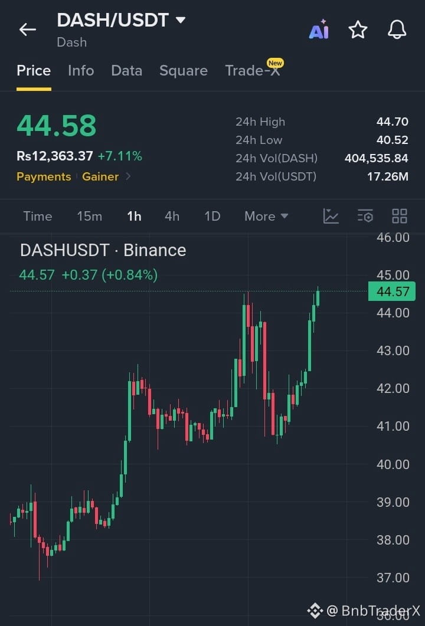Select the 15m chart interval

tap(90, 216)
